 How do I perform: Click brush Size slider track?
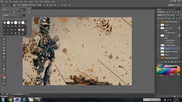click(x=15, y=12)
